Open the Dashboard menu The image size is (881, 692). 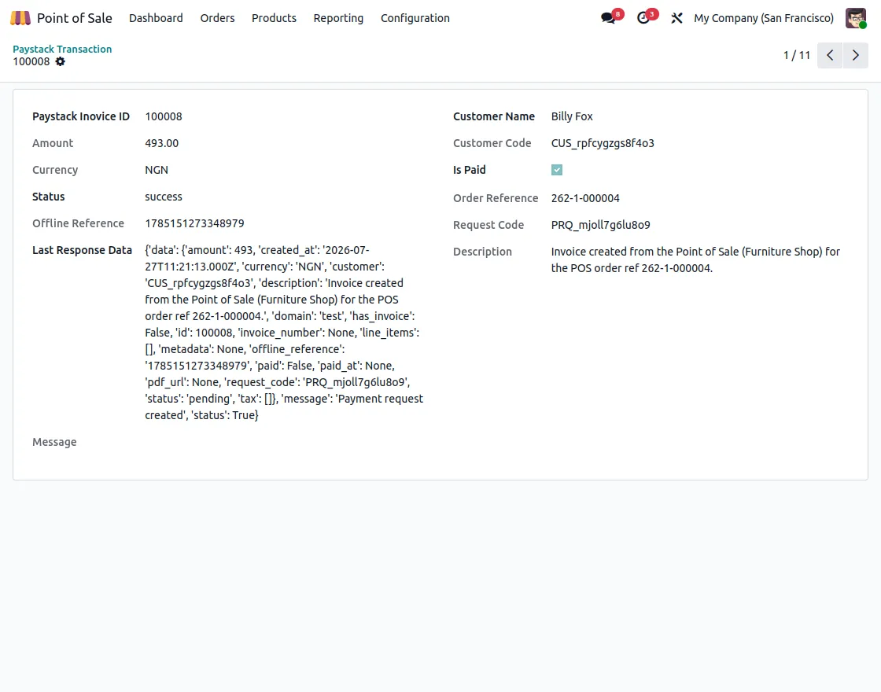(x=156, y=18)
